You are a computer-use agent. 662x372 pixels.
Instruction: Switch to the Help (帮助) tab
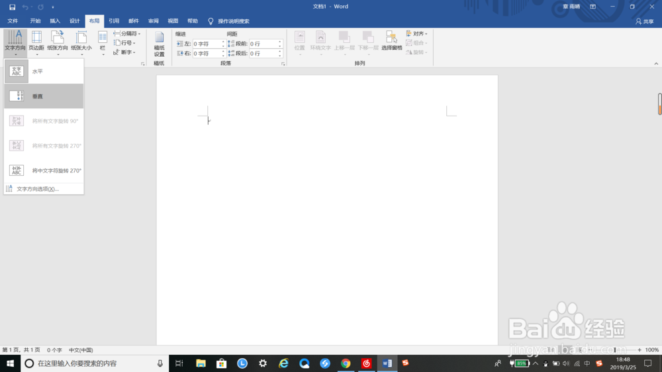193,21
